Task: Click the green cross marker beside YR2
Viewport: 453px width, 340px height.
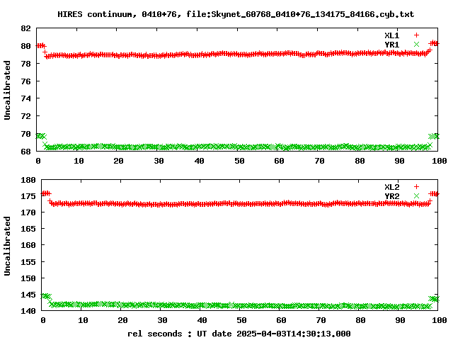Action: pyautogui.click(x=416, y=195)
